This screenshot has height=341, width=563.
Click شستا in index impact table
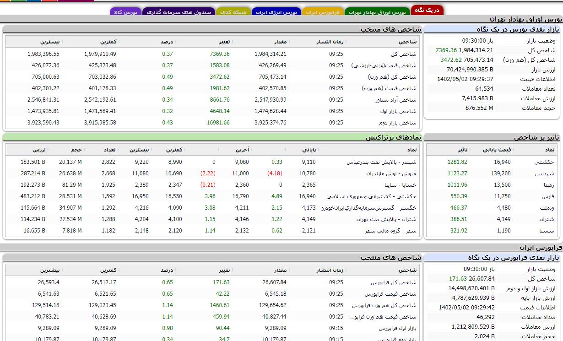click(x=547, y=231)
